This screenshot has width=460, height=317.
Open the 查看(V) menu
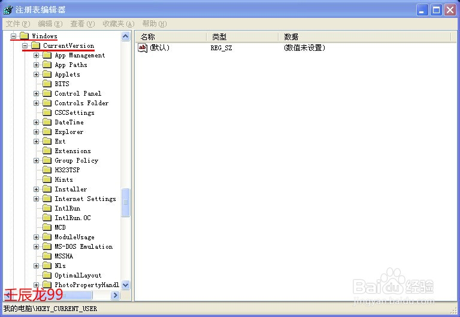83,24
